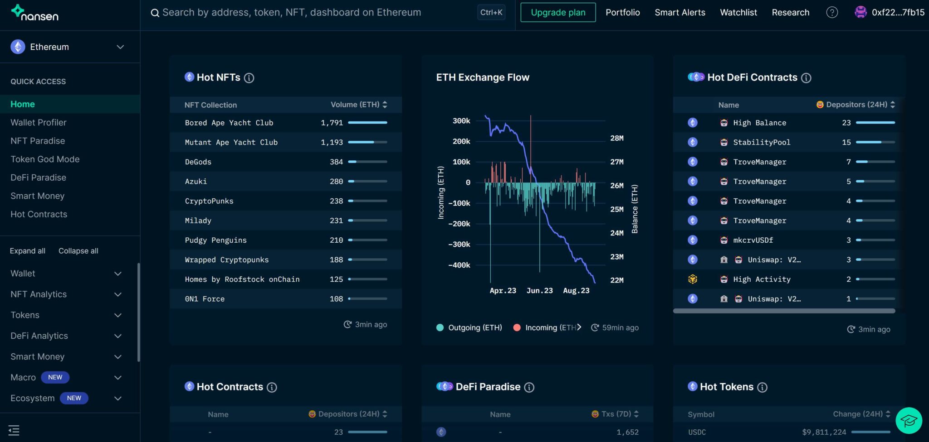Click the Hot NFTs info icon

coord(249,78)
